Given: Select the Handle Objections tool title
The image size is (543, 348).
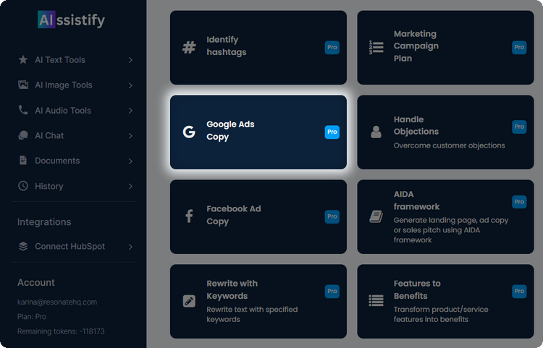Looking at the screenshot, I should 416,125.
